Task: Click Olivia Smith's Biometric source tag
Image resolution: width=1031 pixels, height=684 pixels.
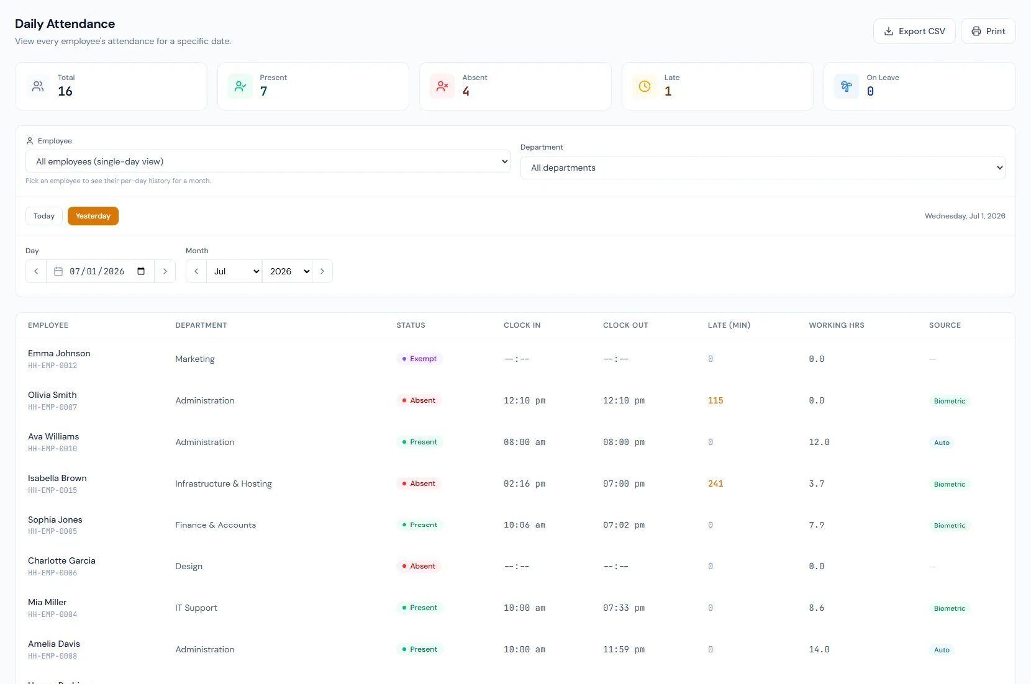Action: click(x=950, y=401)
